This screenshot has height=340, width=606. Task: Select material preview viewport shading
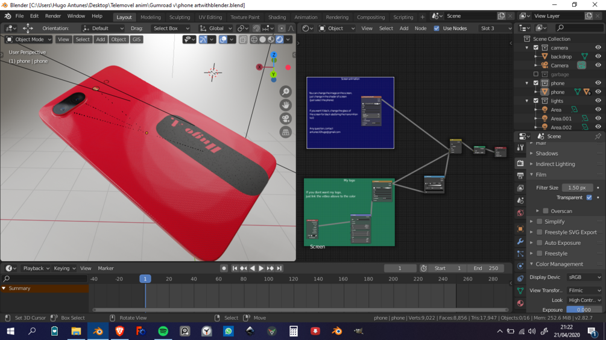(x=271, y=39)
